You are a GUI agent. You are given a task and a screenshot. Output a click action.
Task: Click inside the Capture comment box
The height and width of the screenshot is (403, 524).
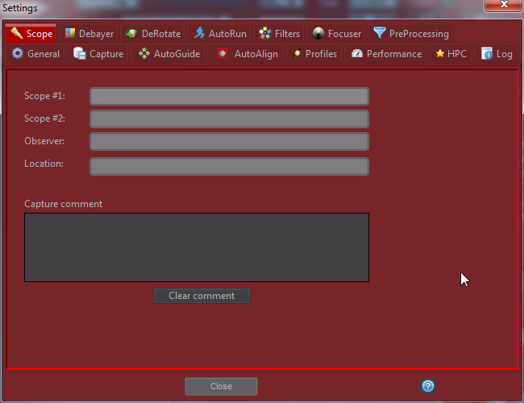coord(197,247)
